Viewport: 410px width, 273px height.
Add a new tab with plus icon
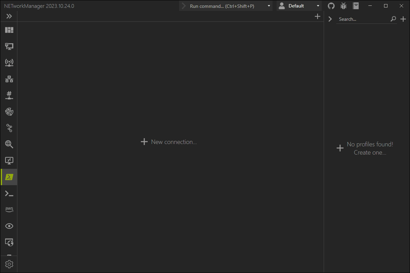click(318, 16)
